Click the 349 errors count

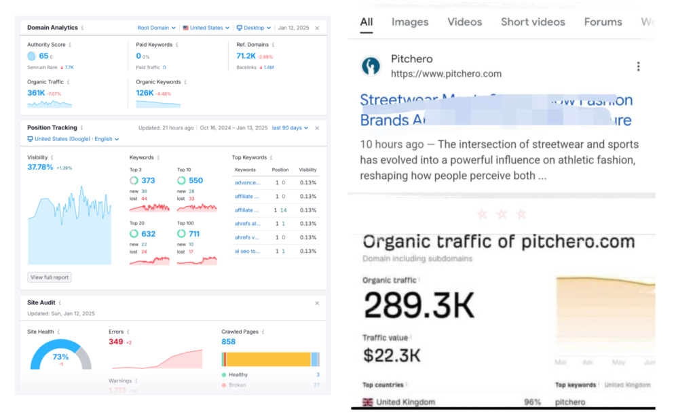(115, 342)
